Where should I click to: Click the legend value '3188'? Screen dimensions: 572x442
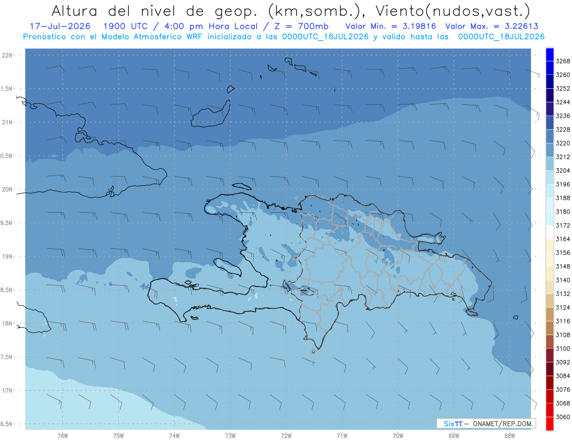point(563,198)
